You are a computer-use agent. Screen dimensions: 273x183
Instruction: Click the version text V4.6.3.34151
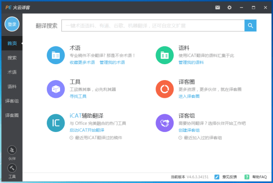tap(197, 177)
